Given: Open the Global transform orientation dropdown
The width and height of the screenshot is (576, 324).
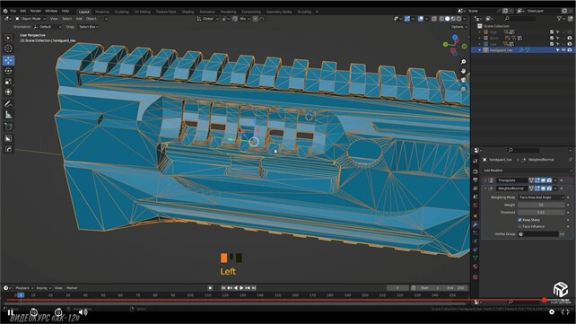Looking at the screenshot, I should pyautogui.click(x=207, y=19).
